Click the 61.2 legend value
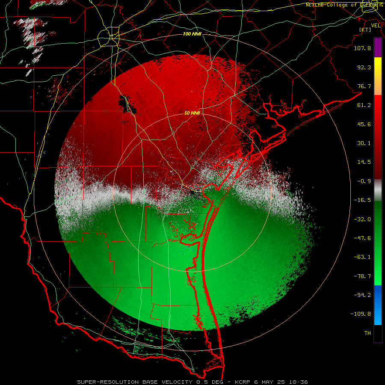The height and width of the screenshot is (385, 385). pyautogui.click(x=364, y=105)
